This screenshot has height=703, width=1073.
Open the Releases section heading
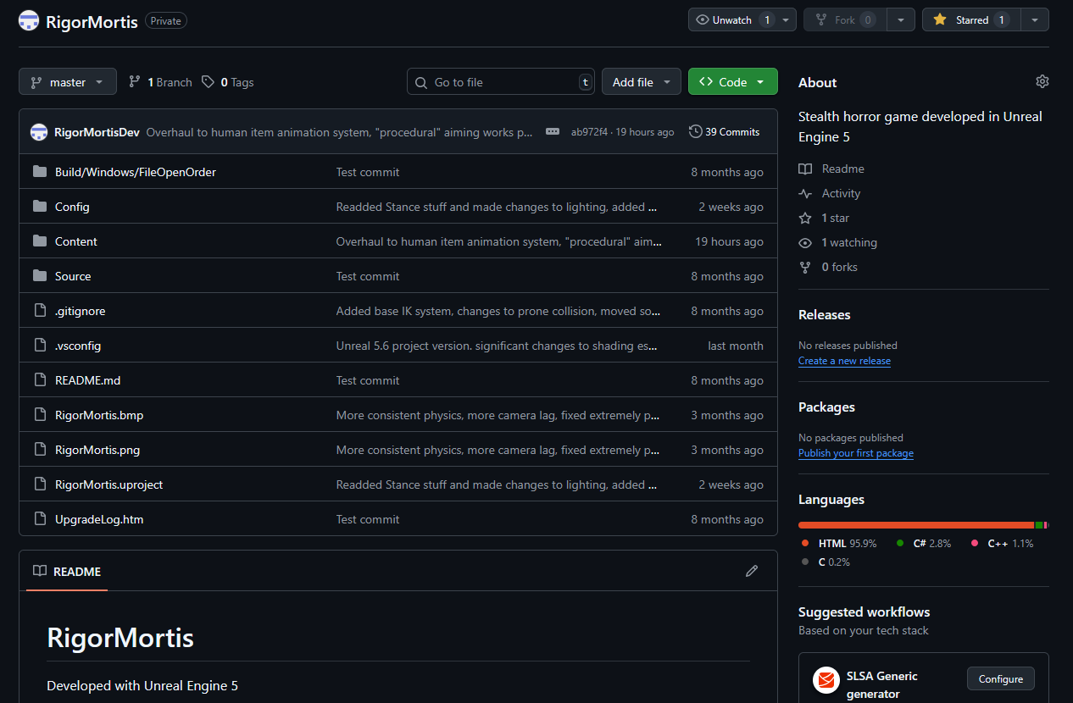point(824,314)
